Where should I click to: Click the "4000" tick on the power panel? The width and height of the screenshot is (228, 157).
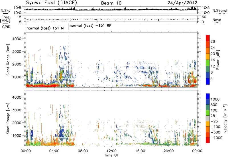point(17,39)
